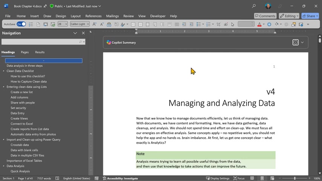Screen dimensions: 322x181
Task: Open the Bullets dropdown arrow
Action: click(203, 24)
